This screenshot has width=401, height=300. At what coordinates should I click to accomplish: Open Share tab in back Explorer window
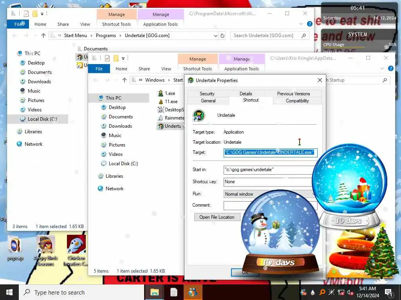(63, 24)
